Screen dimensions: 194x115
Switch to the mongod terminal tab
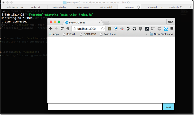(x=153, y=7)
